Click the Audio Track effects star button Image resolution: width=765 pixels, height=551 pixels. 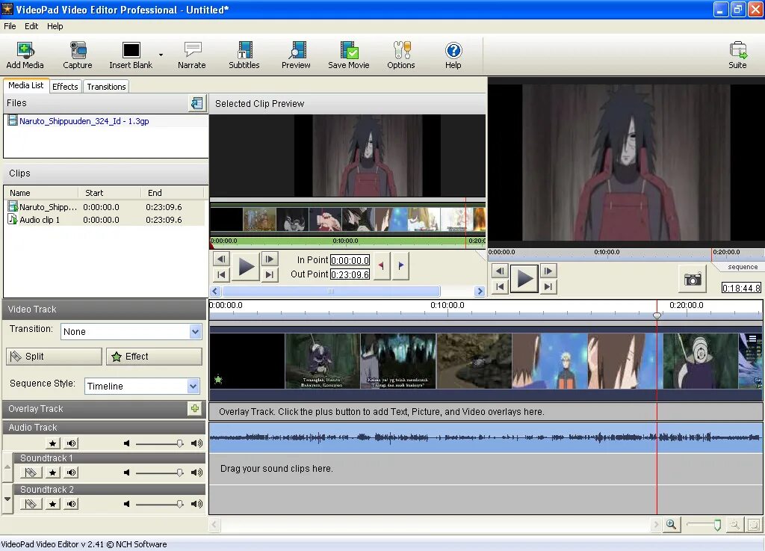pyautogui.click(x=53, y=443)
